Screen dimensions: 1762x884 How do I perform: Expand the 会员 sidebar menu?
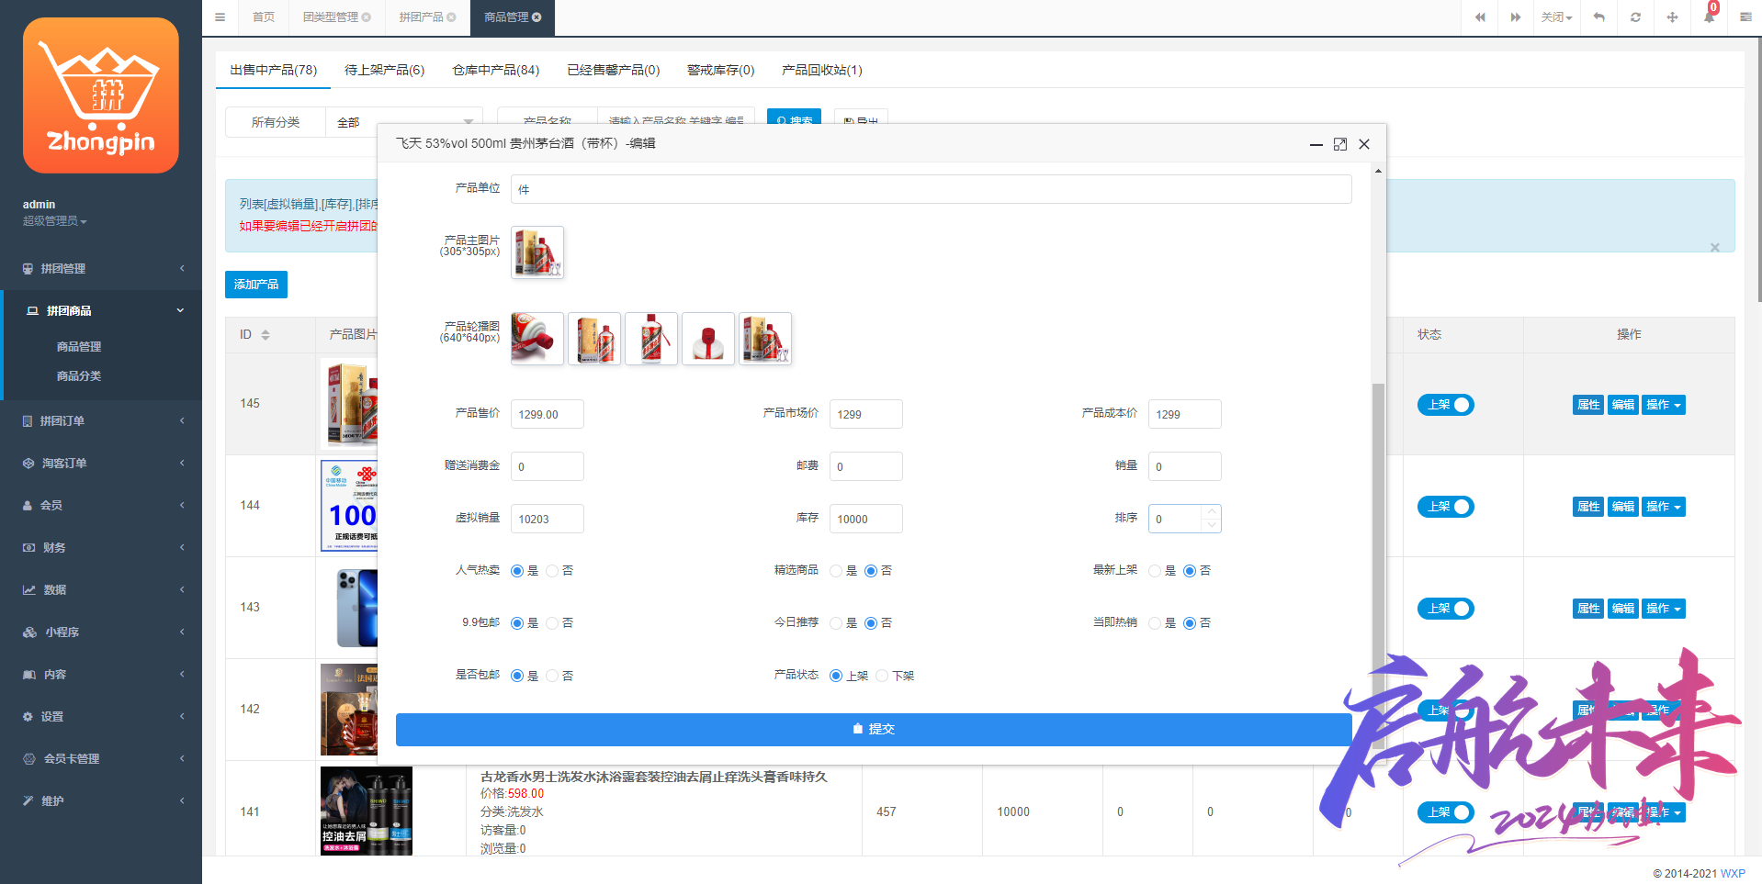101,506
